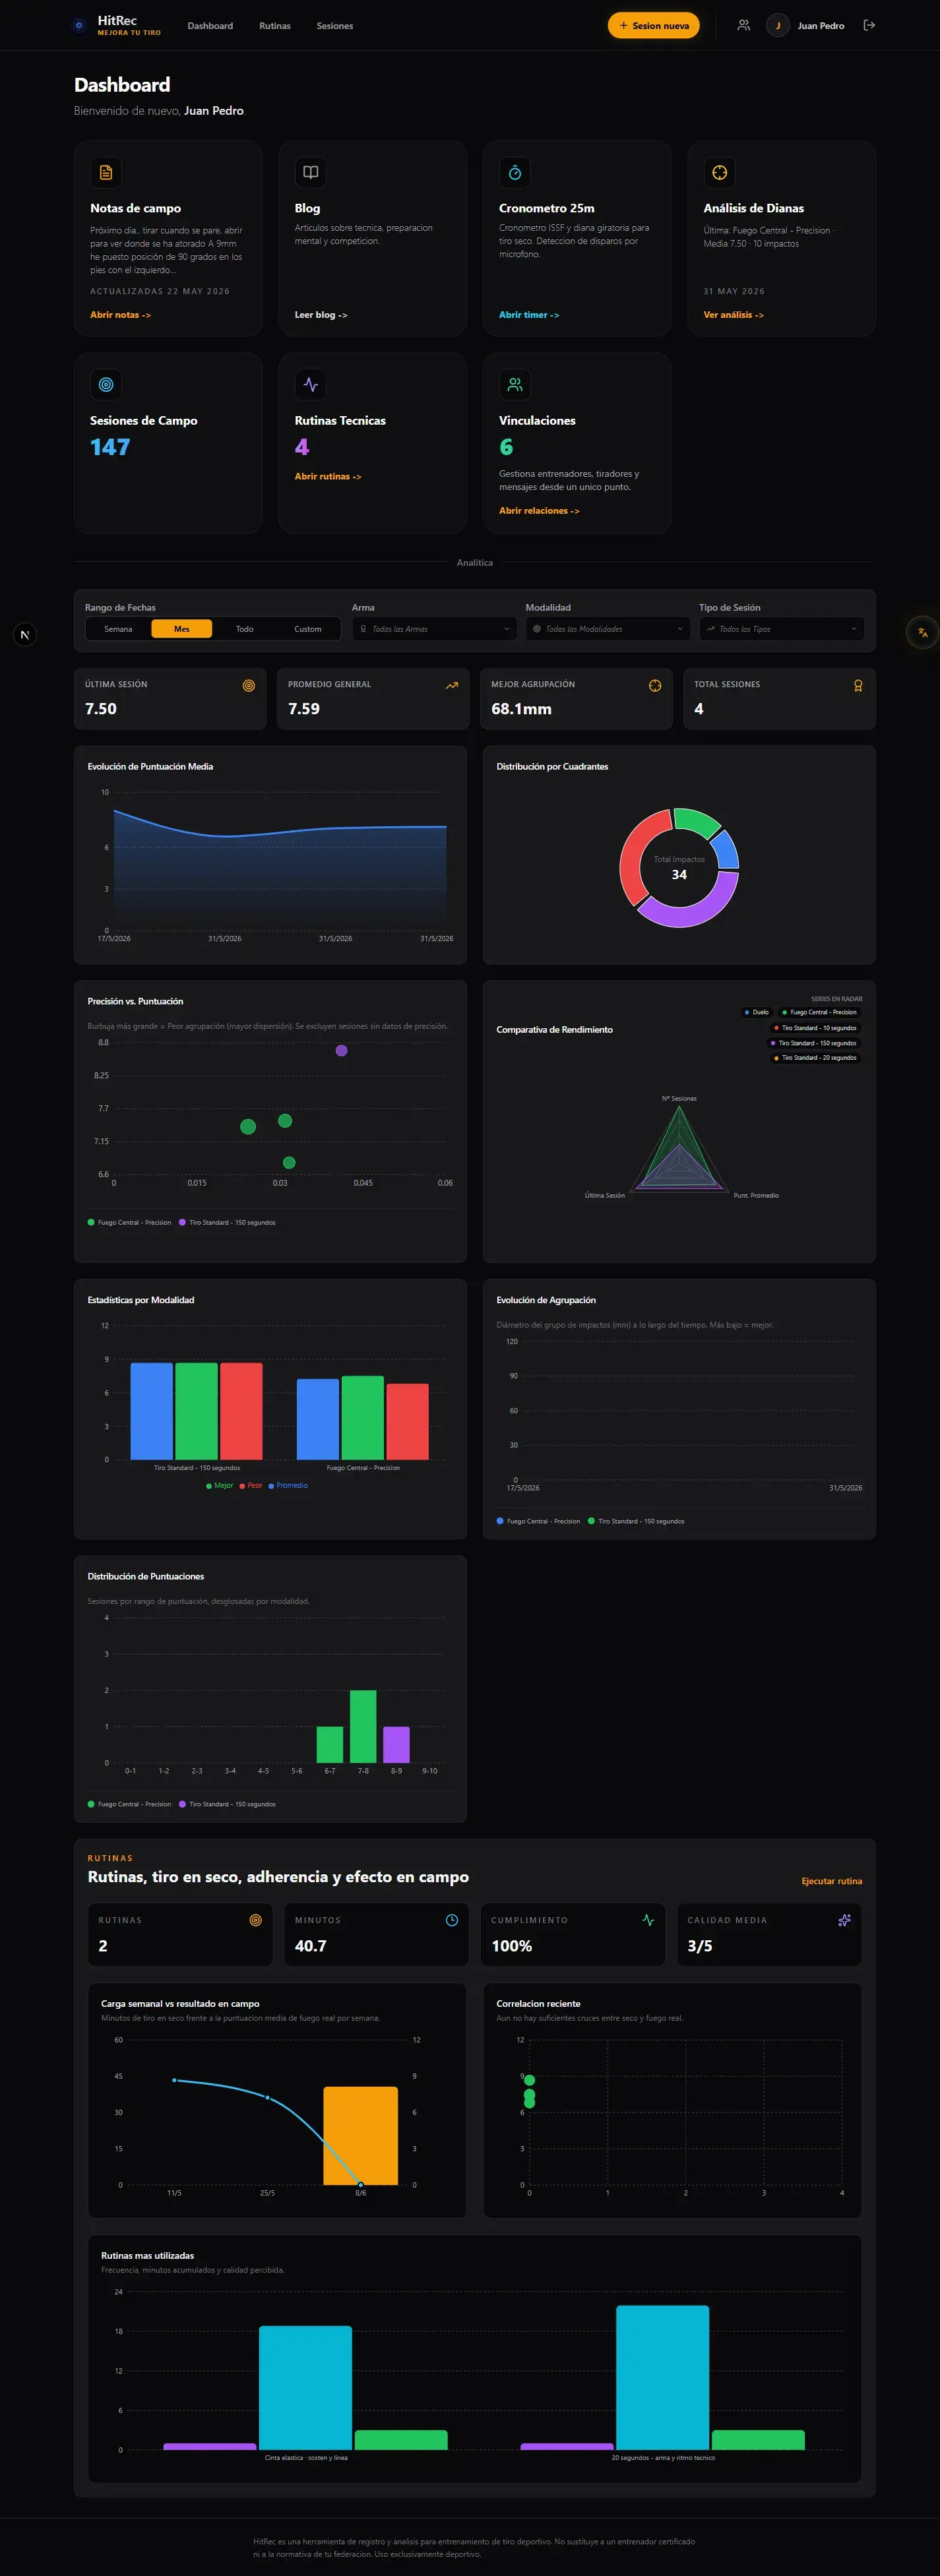Toggle Tiro Standard - 20 segundos radar chip
The width and height of the screenshot is (940, 2576).
pyautogui.click(x=815, y=1058)
